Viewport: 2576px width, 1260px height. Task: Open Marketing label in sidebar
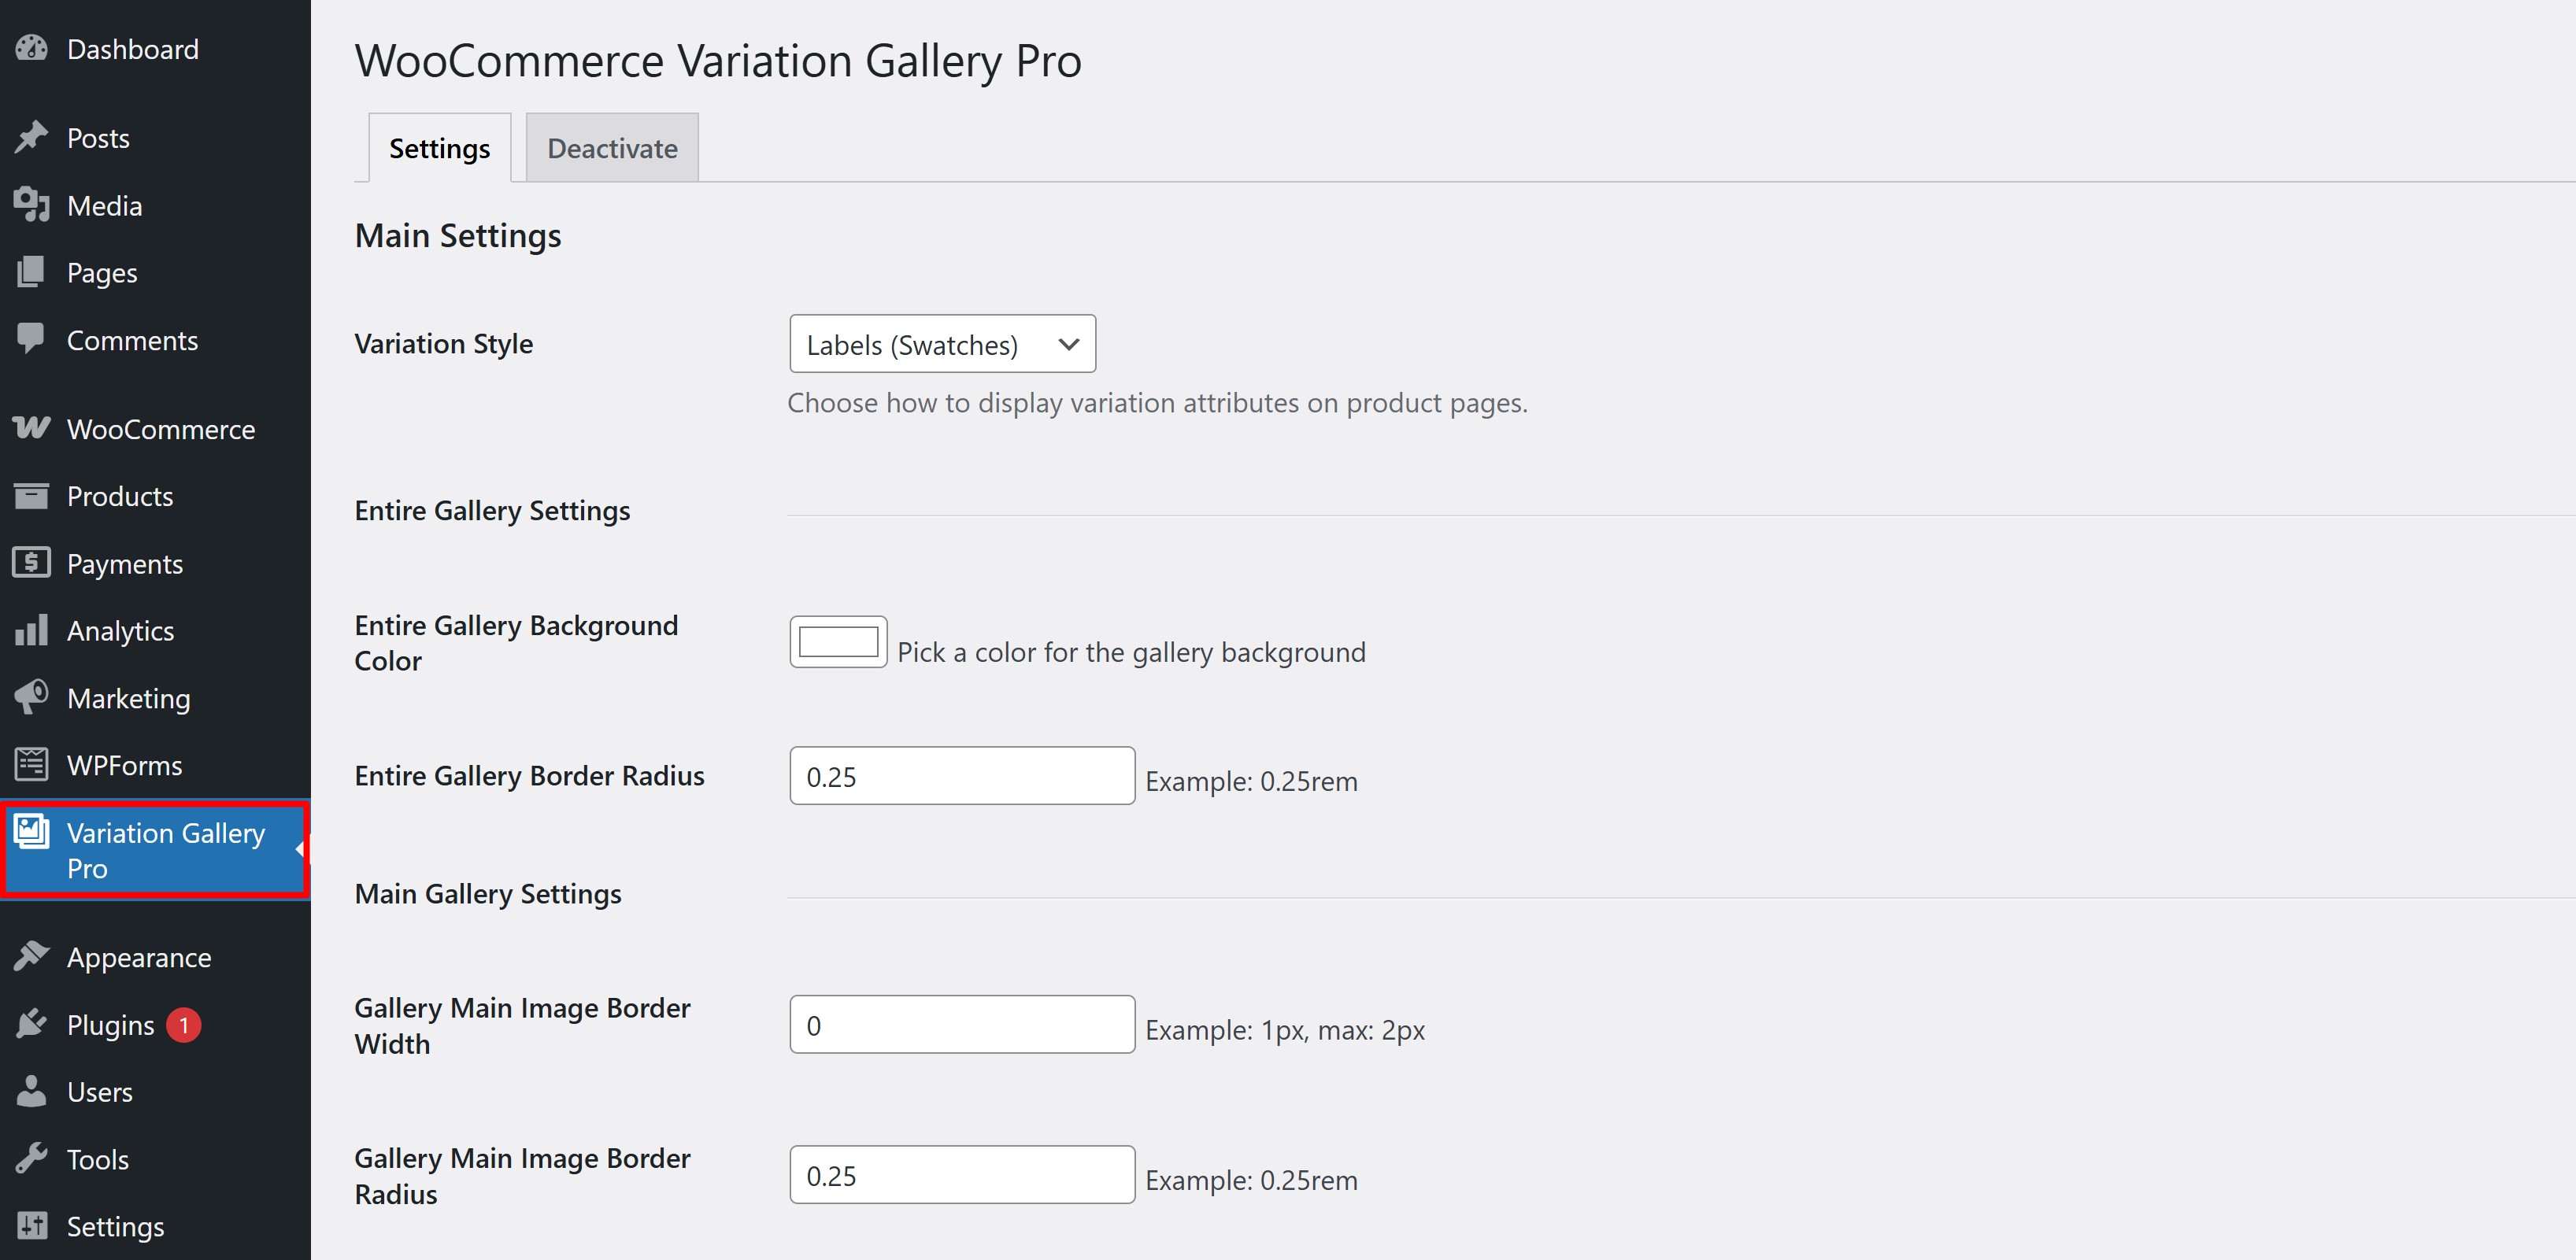point(128,698)
